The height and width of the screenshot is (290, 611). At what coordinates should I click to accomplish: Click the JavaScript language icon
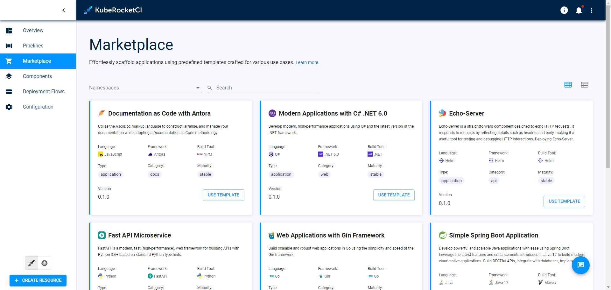coord(101,154)
